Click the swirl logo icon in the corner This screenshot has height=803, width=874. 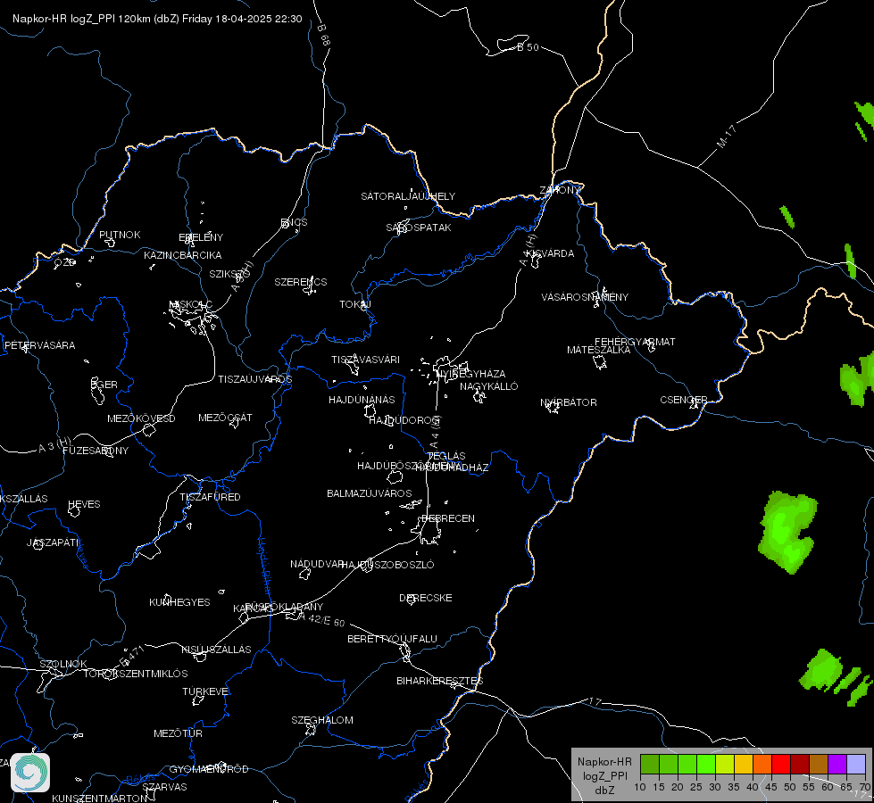[30, 773]
